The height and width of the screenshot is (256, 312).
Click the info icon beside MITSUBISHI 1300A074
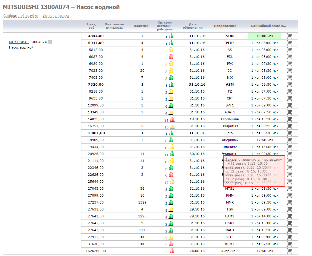[x=50, y=42]
